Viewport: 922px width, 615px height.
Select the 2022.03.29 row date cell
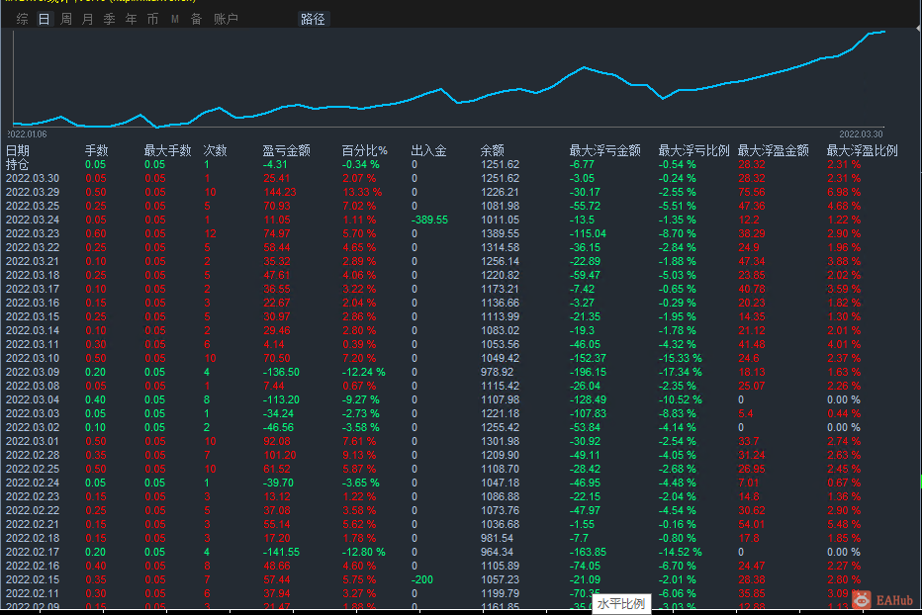tap(33, 192)
